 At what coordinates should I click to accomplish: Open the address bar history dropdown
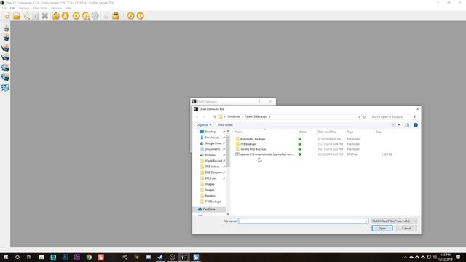[x=359, y=117]
